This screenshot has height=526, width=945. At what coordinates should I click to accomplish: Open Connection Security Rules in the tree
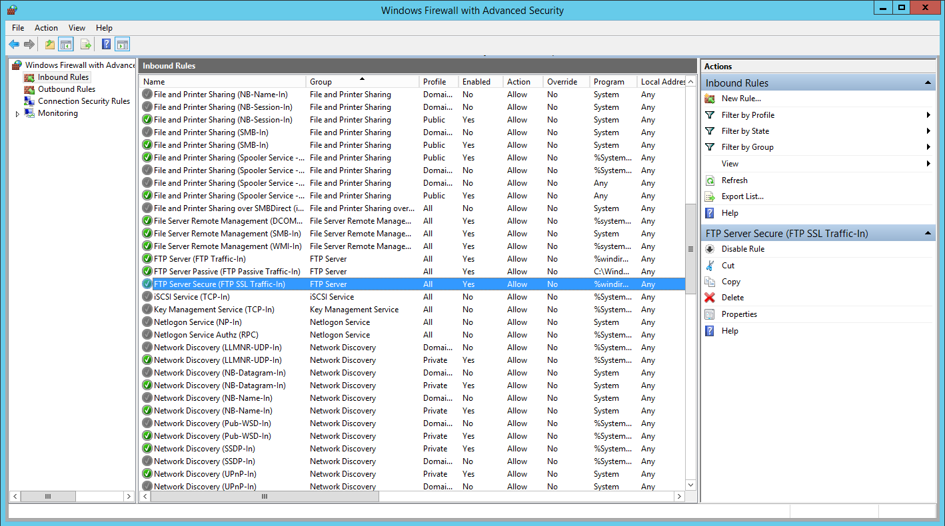pyautogui.click(x=83, y=101)
